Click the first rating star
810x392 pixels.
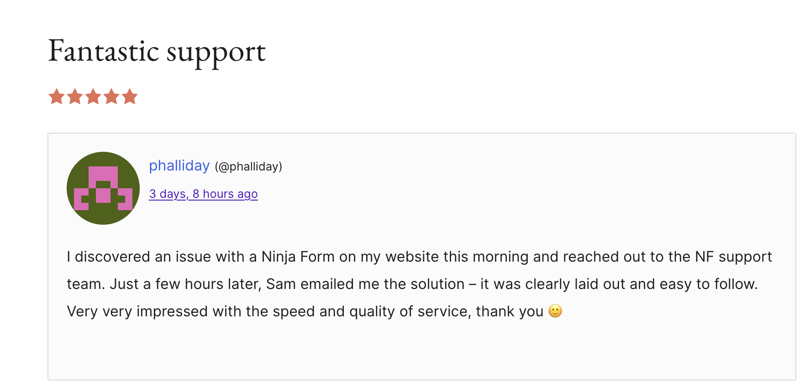[57, 97]
